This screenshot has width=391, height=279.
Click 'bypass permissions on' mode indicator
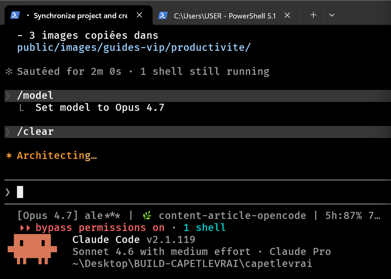[x=100, y=228]
